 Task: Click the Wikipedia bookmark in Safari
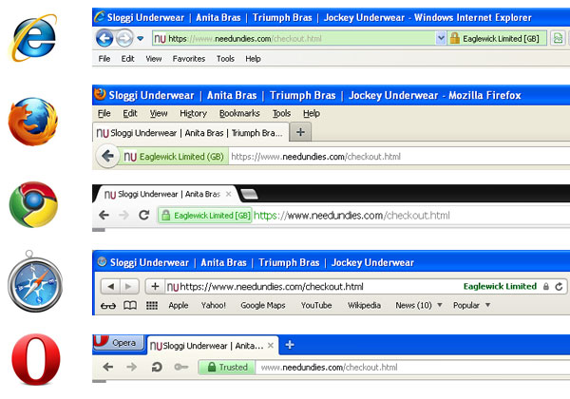pyautogui.click(x=364, y=305)
